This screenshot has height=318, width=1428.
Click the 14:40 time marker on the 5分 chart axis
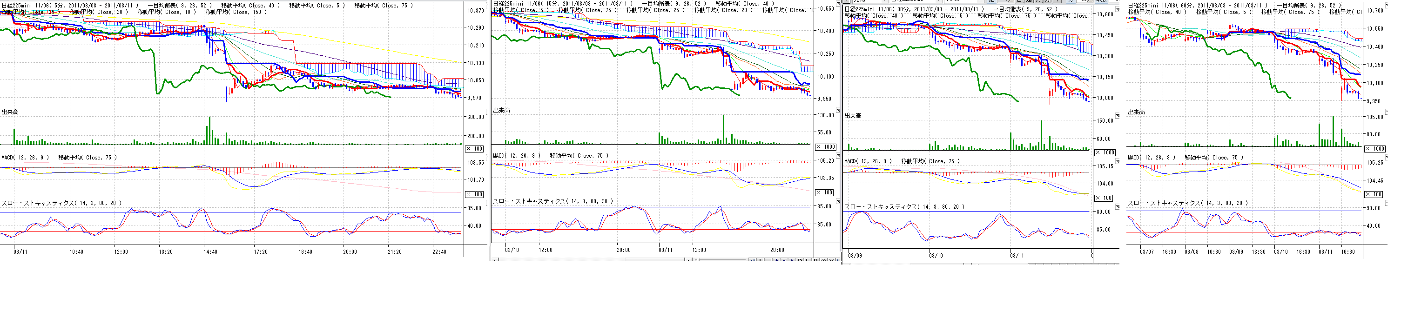pyautogui.click(x=210, y=252)
